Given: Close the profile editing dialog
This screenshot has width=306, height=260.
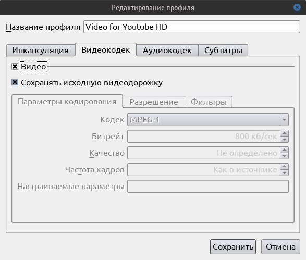Looking at the screenshot, I should (297, 7).
